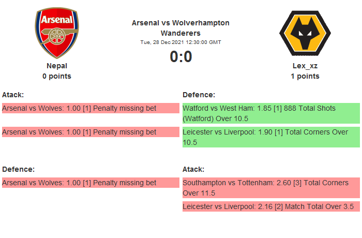The width and height of the screenshot is (362, 238).
Task: Click Nepal's 0 points label
Action: [x=57, y=76]
